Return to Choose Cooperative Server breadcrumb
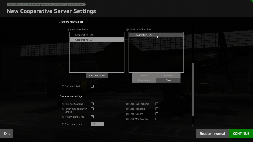Screen dimensions: 253x142 coord(69,4)
